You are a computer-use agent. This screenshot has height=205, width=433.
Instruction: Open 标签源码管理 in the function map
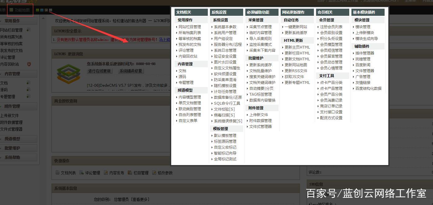(x=225, y=142)
